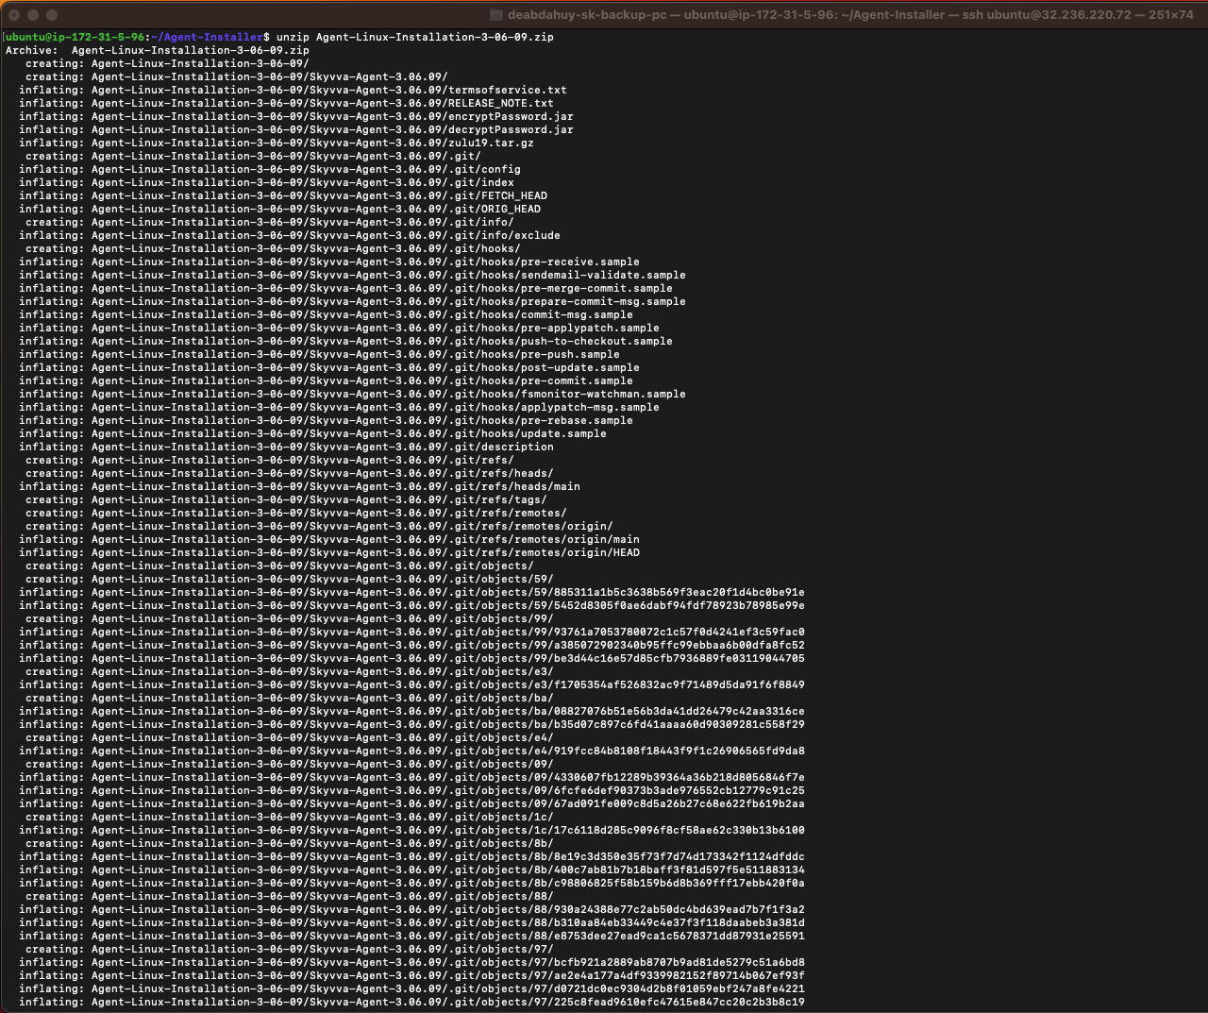The height and width of the screenshot is (1013, 1208).
Task: Select the object line 'objects/88/930a24388e...'
Action: (411, 909)
